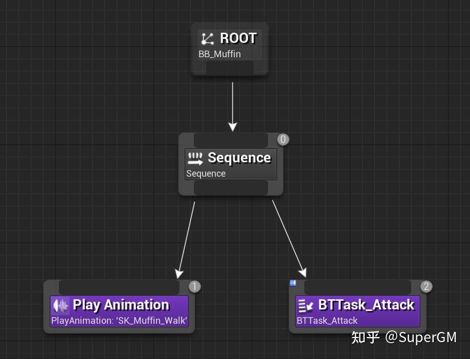This screenshot has height=359, width=470.
Task: Select the Sequence node body
Action: click(x=230, y=164)
